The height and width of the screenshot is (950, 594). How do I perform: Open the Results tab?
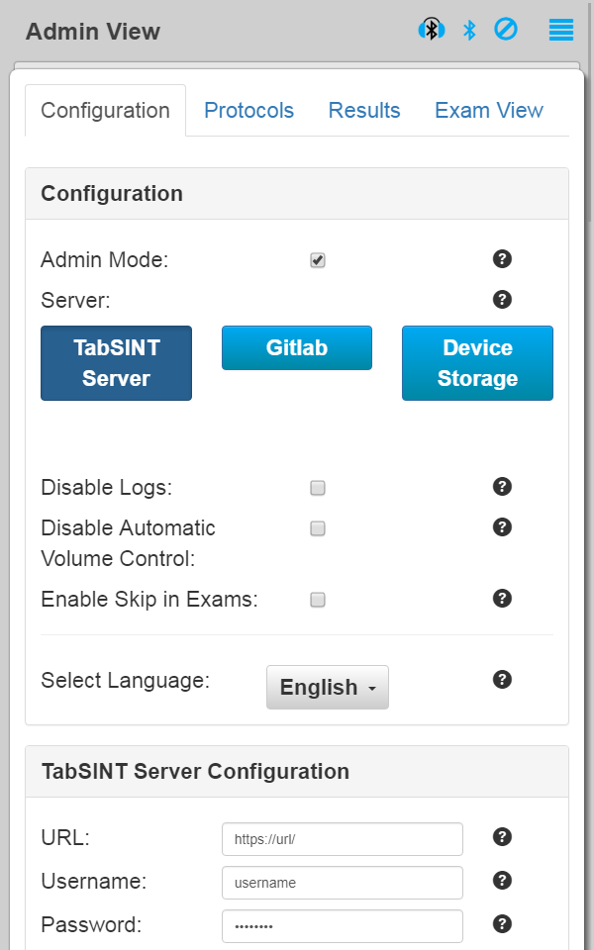pyautogui.click(x=364, y=111)
